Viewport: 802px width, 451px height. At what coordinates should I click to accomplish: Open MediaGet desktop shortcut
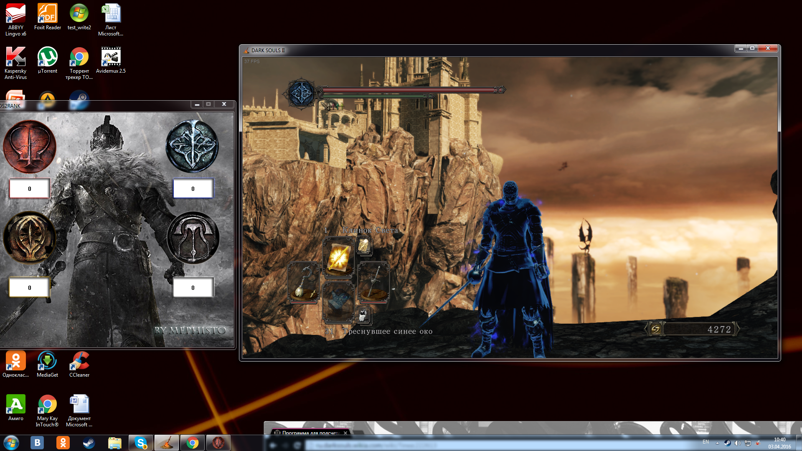(x=48, y=364)
